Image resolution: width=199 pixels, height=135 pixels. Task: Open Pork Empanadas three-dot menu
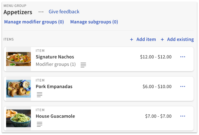tap(183, 87)
